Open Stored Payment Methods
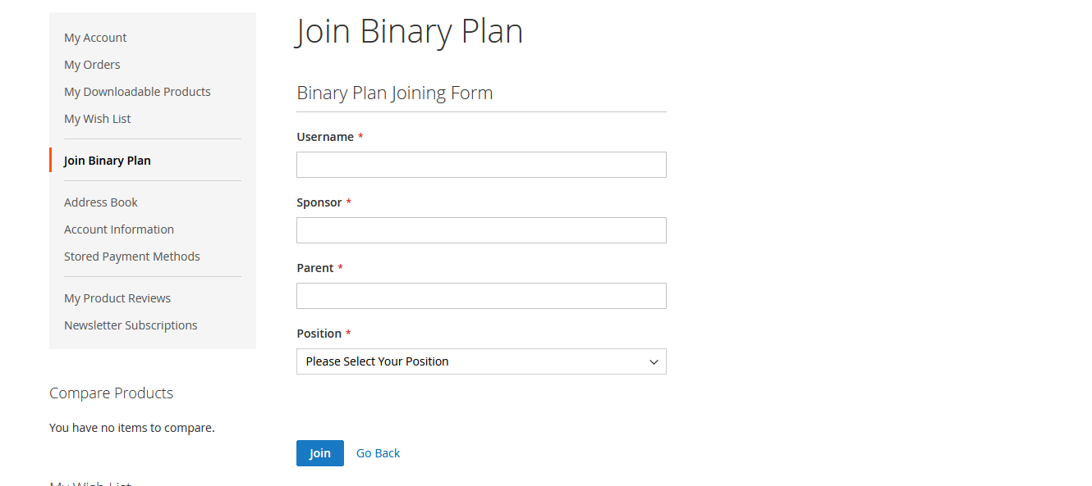The image size is (1092, 486). 131,257
